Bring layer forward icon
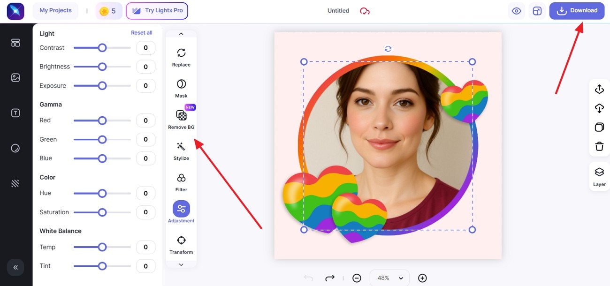 pos(599,89)
